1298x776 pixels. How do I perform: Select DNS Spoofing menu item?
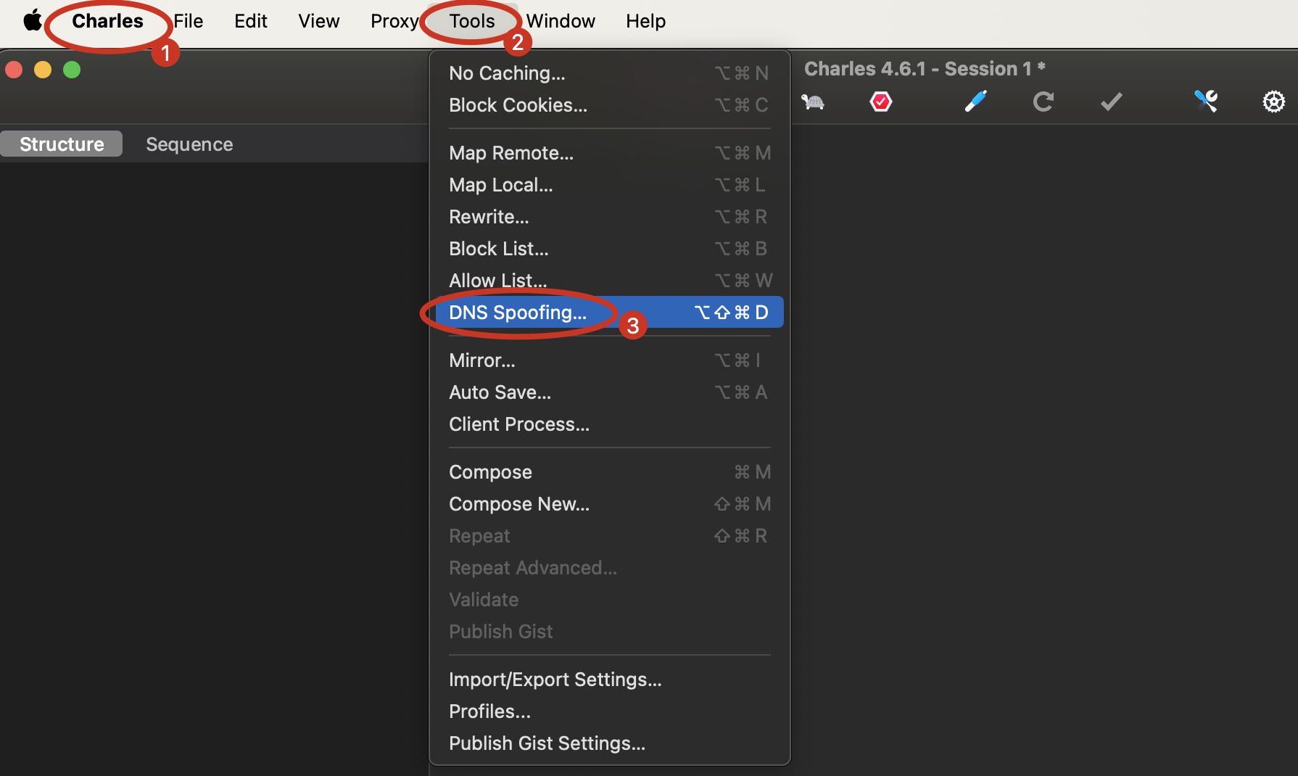click(609, 313)
